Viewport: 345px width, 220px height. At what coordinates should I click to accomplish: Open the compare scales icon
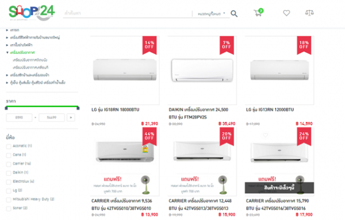[x=309, y=13]
